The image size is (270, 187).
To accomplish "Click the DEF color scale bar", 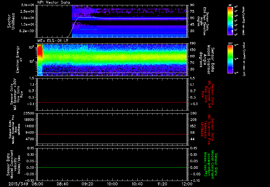I will click(230, 59).
